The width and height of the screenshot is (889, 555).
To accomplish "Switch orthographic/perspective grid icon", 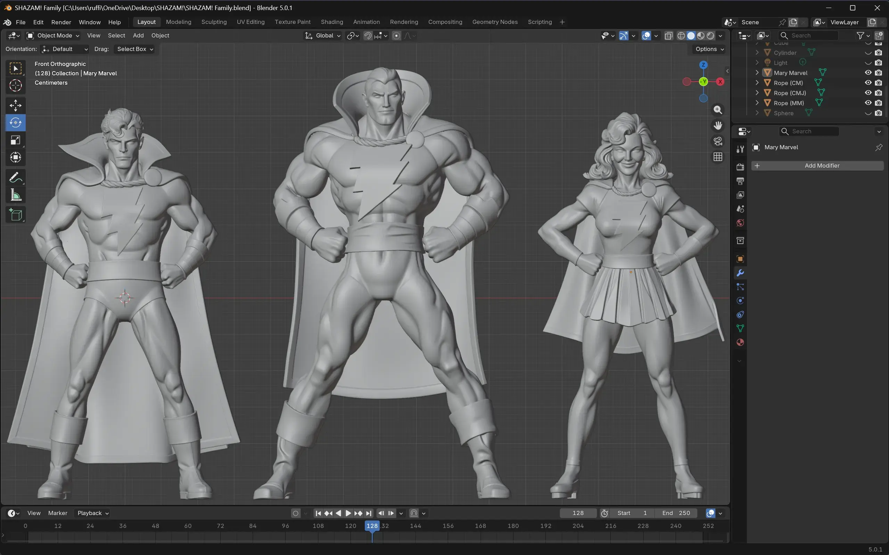I will (717, 157).
